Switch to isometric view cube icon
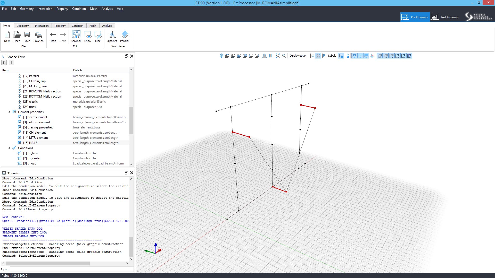The image size is (495, 278). click(221, 56)
